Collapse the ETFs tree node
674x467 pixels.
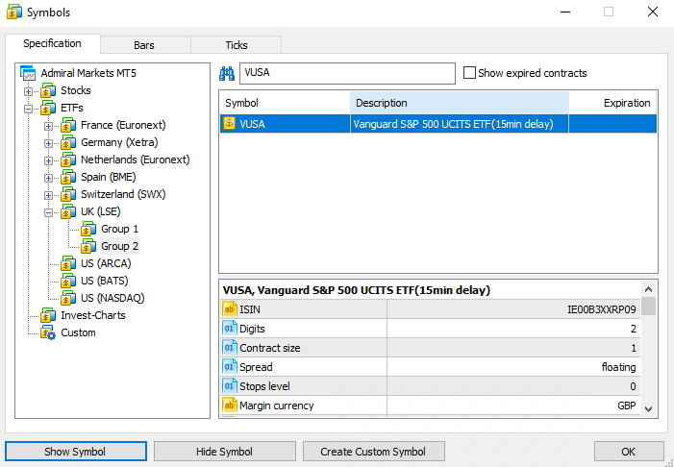pyautogui.click(x=29, y=109)
